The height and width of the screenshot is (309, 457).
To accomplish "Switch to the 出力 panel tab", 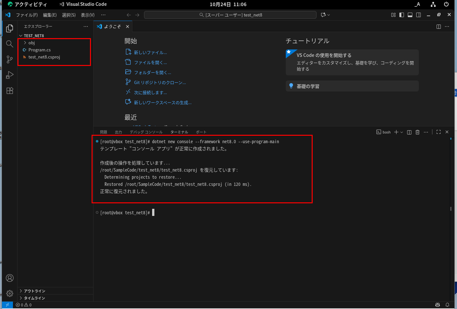I will [x=118, y=132].
